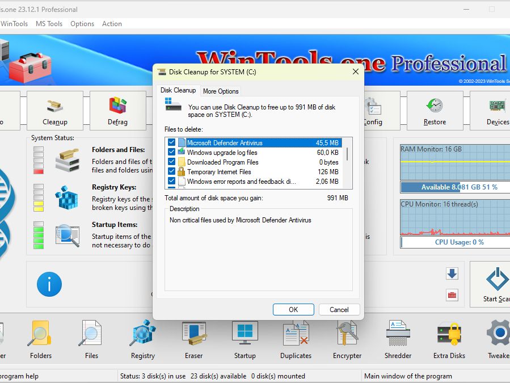Cancel the Disk Cleanup dialog
The width and height of the screenshot is (510, 383).
pyautogui.click(x=339, y=309)
